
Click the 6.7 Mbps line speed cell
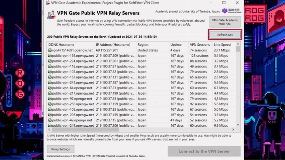point(221,88)
